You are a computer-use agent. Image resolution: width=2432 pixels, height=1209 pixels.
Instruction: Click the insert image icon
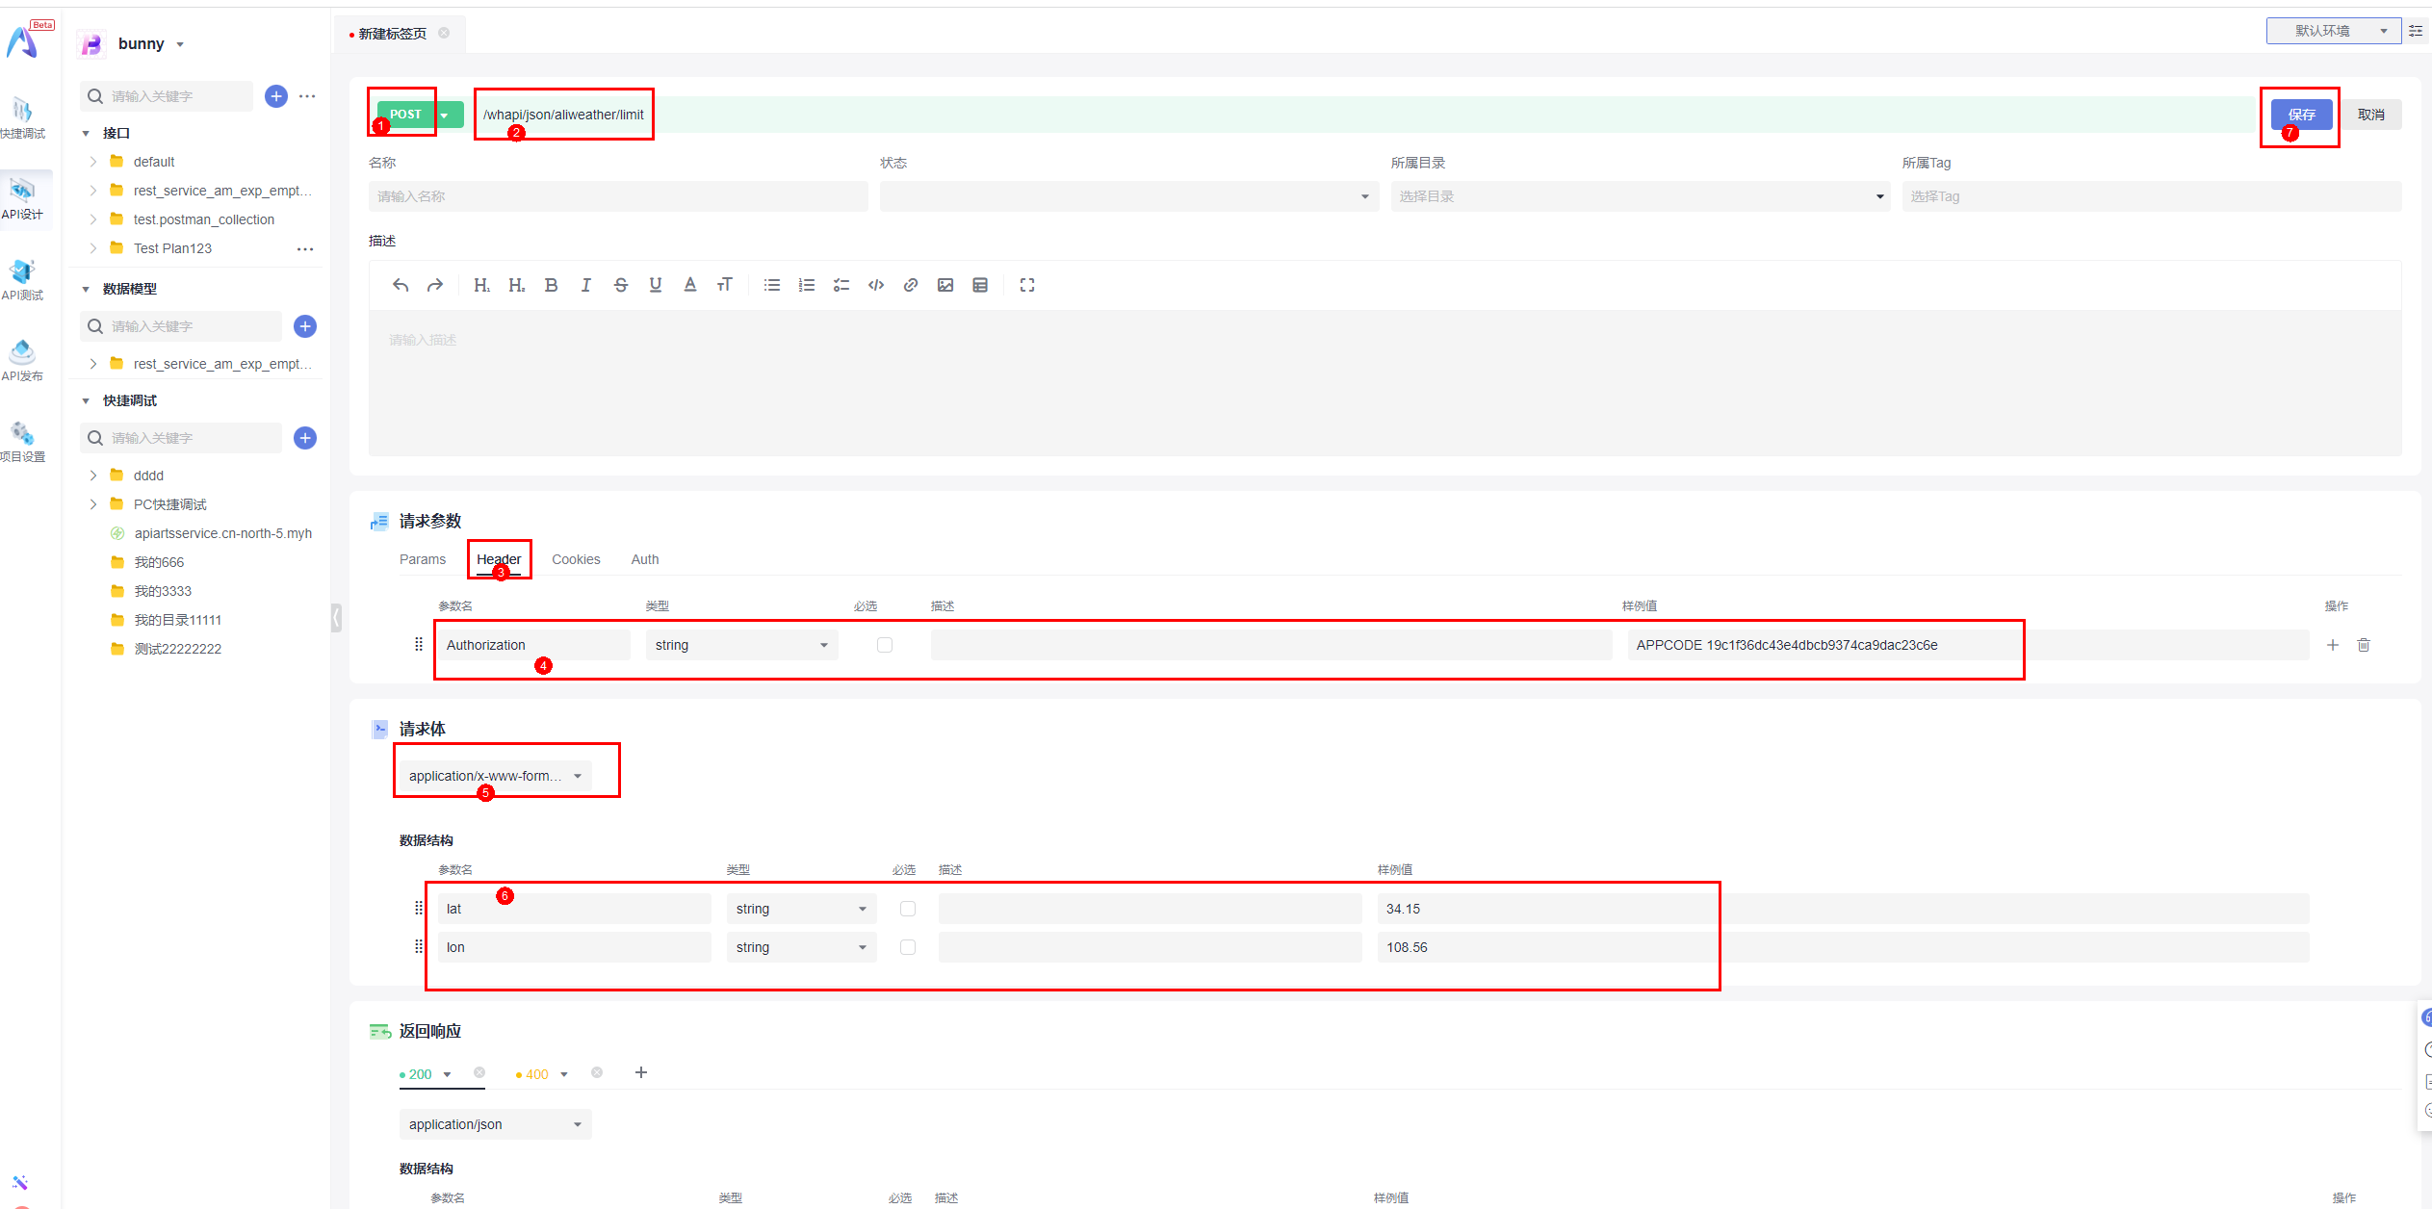945,285
